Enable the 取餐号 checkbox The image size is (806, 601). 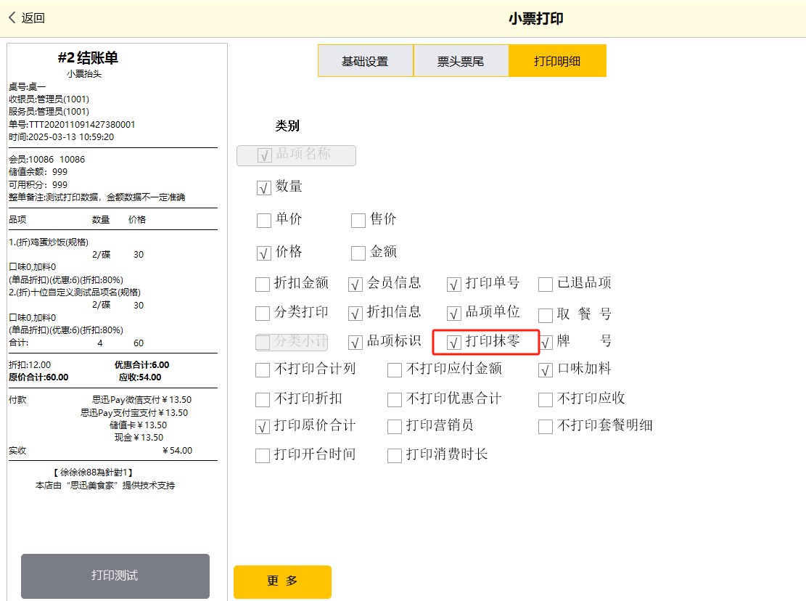pos(546,315)
